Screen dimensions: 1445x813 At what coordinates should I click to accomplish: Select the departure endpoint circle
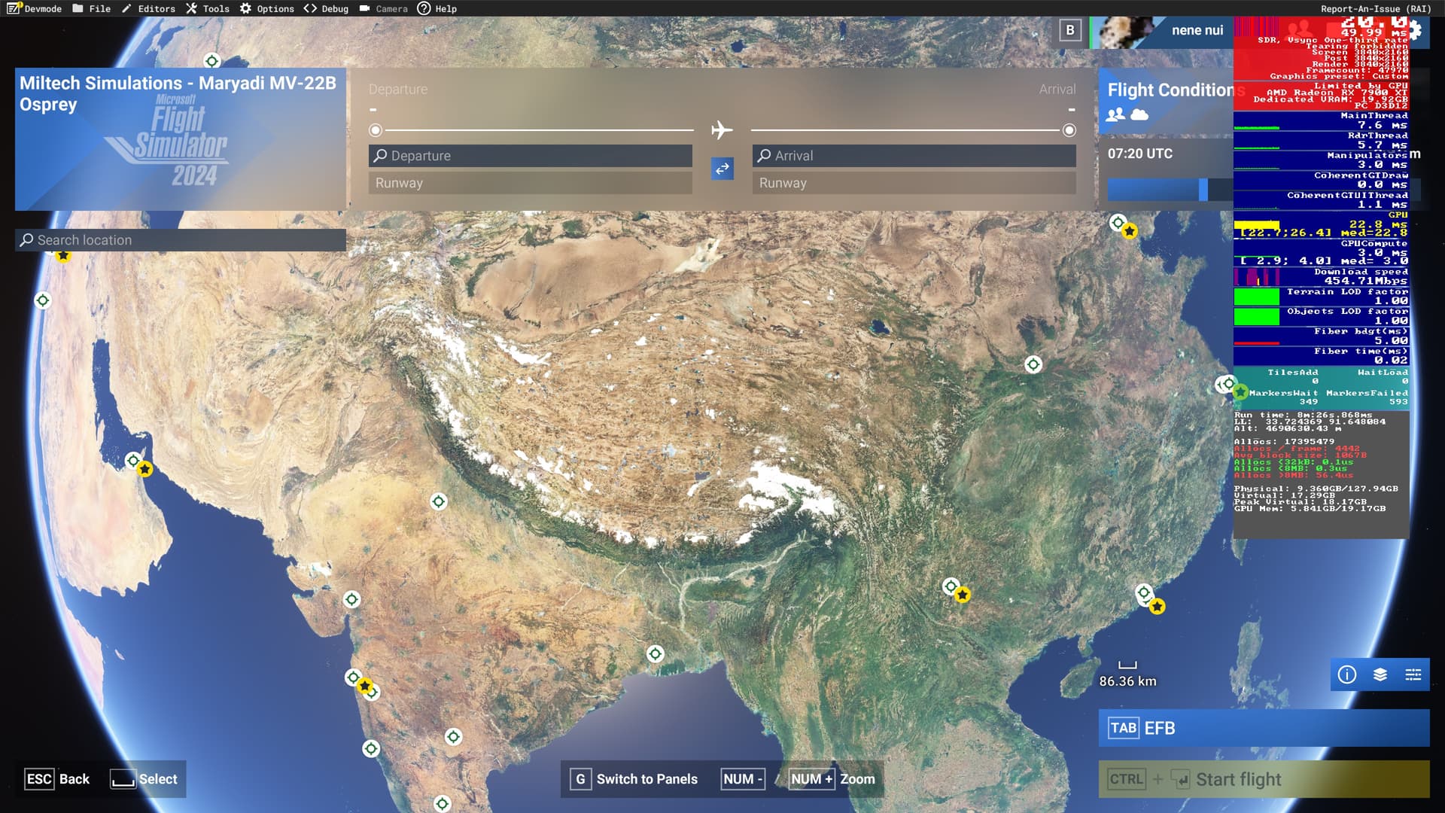click(376, 130)
